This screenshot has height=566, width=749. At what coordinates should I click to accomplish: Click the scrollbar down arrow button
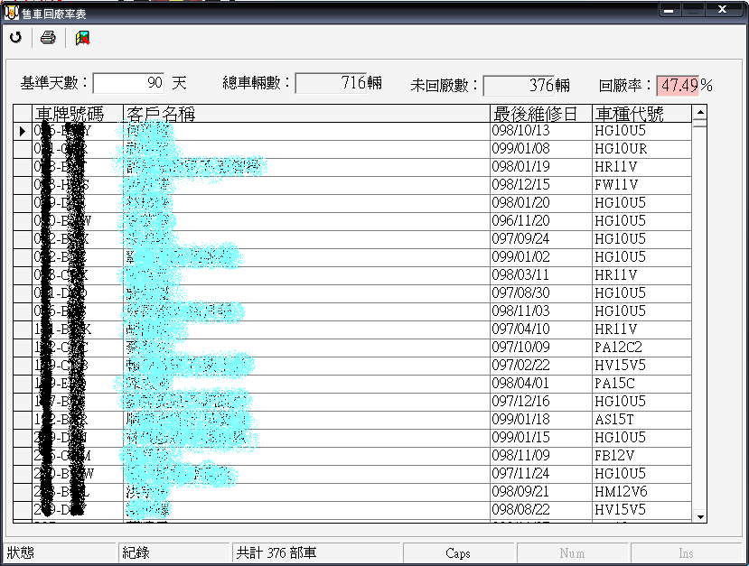(699, 515)
